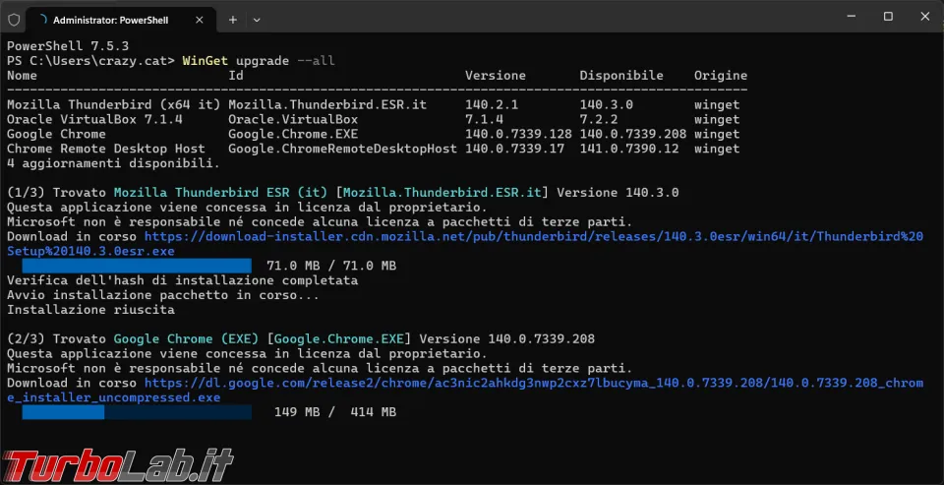Click available version '7.2.2'
The image size is (944, 485).
(599, 119)
